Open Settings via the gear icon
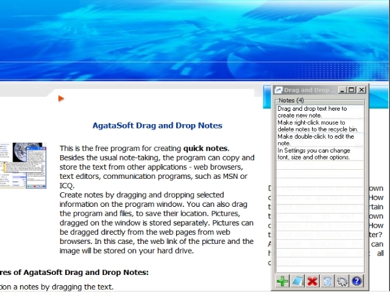 [x=342, y=281]
